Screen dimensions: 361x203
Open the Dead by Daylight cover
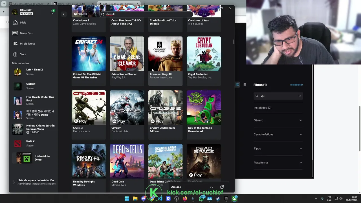tap(89, 161)
